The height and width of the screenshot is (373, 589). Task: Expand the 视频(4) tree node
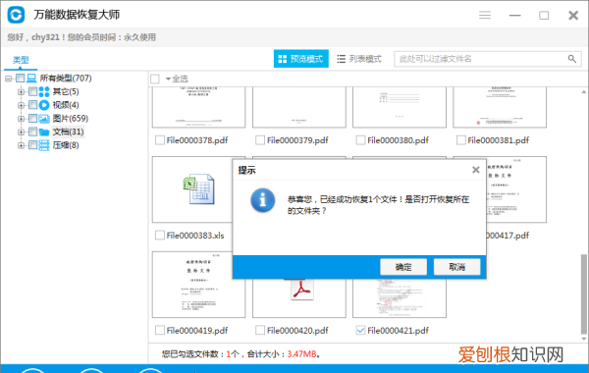pyautogui.click(x=21, y=105)
